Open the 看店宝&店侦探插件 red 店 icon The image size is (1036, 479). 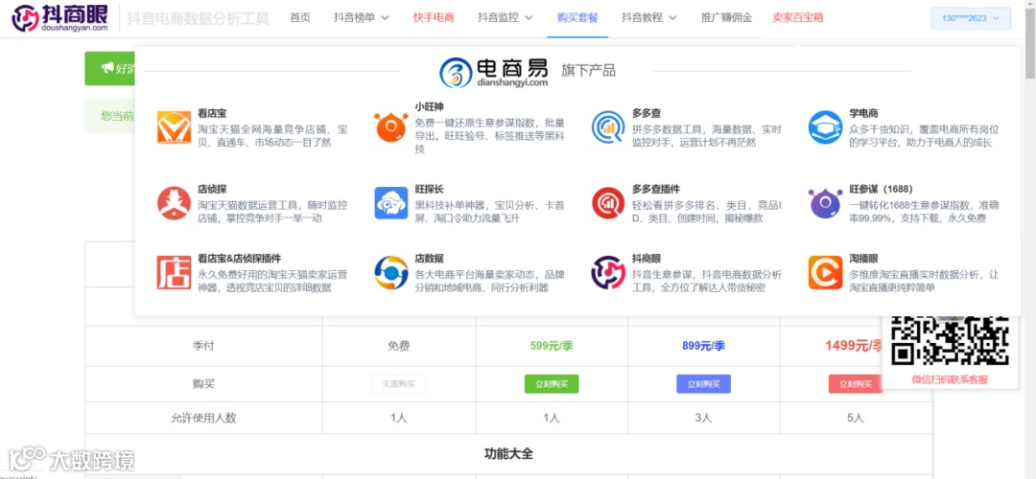pyautogui.click(x=174, y=272)
